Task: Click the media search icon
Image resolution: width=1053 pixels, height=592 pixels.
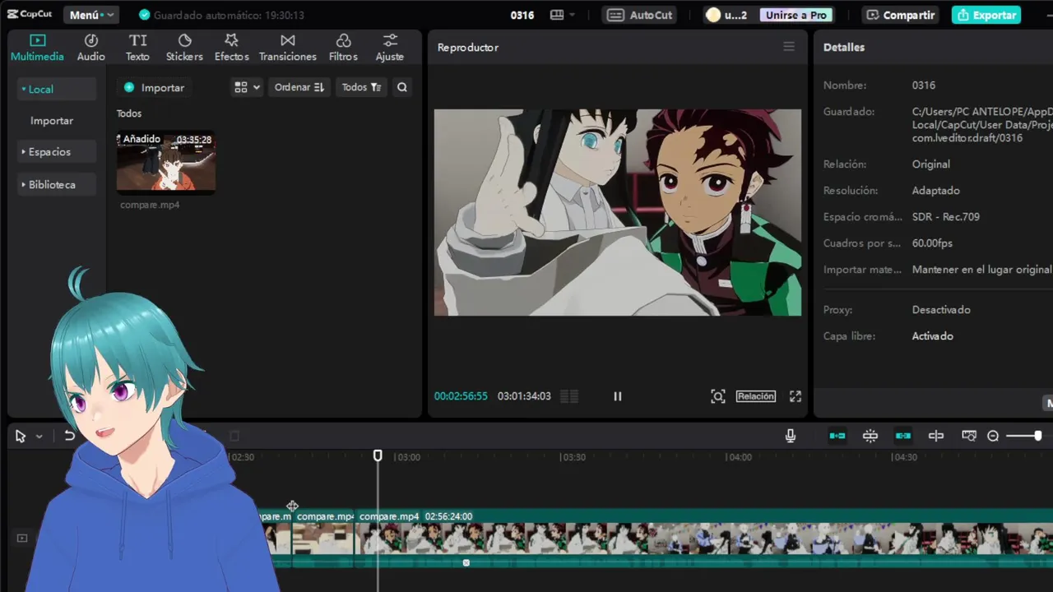Action: pyautogui.click(x=402, y=87)
